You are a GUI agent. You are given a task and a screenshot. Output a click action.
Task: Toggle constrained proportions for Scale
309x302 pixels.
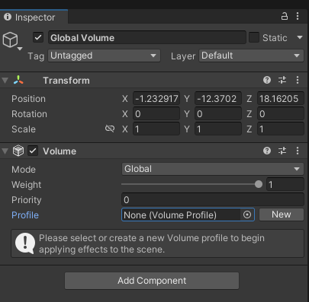(110, 129)
